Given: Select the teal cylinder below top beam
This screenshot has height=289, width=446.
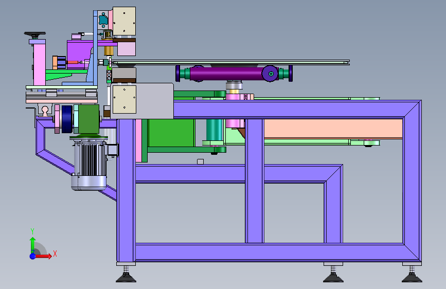Looking at the screenshot, I should tap(215, 130).
